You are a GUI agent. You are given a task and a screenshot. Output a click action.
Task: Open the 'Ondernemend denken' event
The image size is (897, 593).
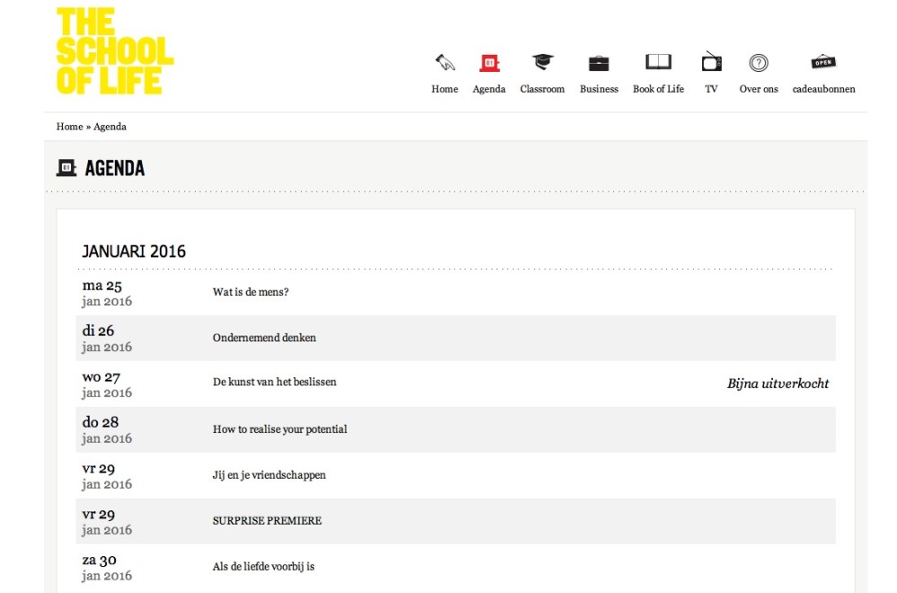pyautogui.click(x=264, y=338)
